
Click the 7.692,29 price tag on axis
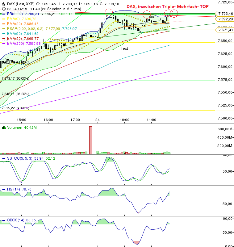coord(225,19)
